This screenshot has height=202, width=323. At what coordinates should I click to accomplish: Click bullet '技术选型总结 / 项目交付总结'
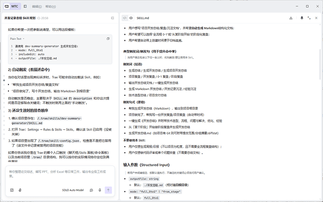click(x=147, y=95)
